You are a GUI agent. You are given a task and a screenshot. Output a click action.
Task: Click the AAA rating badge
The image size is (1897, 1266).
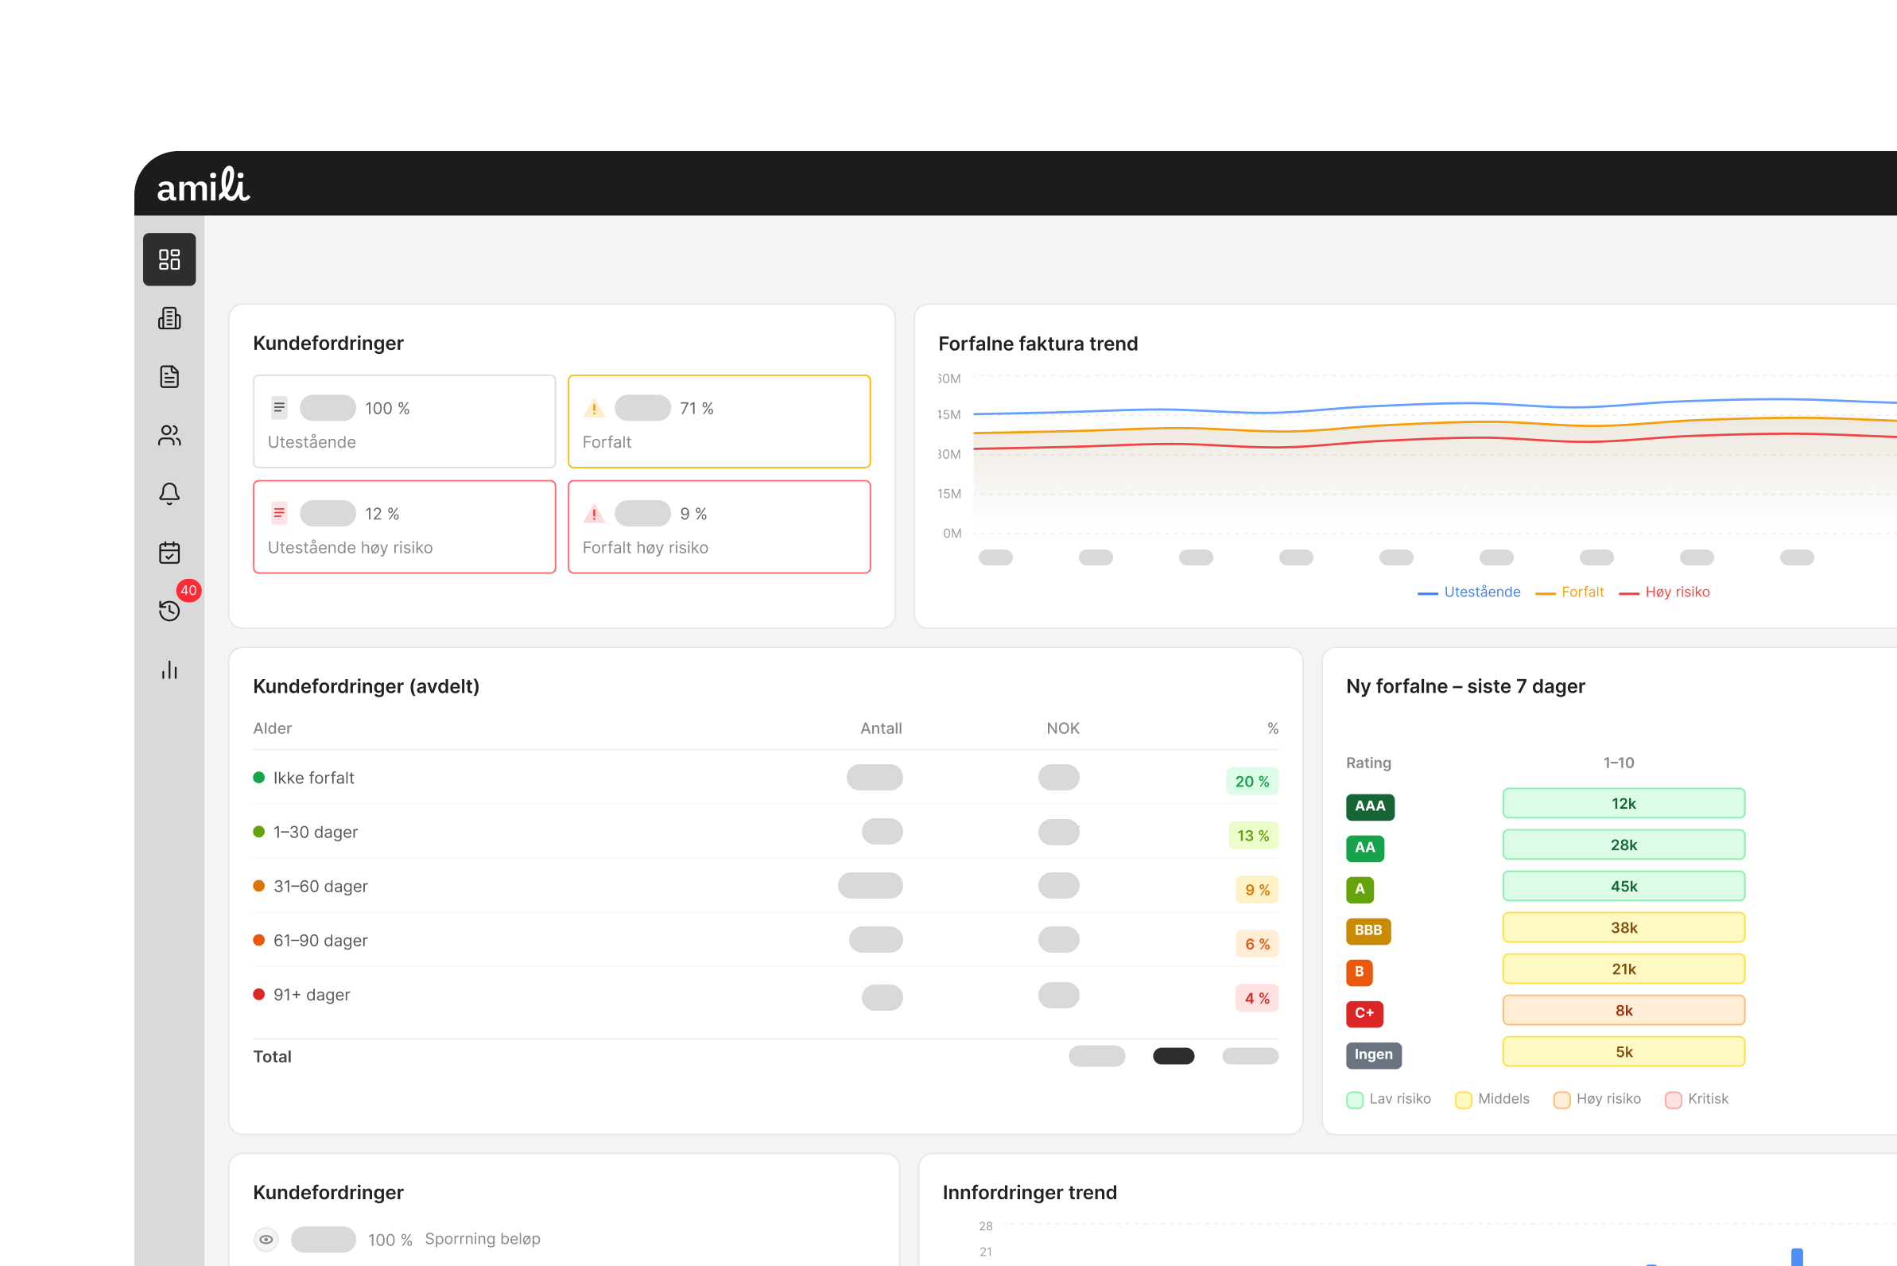coord(1369,806)
